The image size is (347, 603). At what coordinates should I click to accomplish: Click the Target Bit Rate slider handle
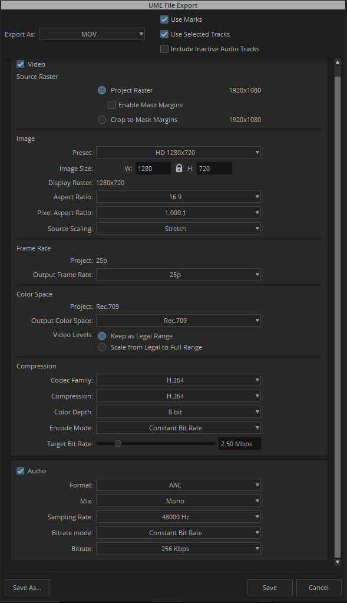pos(118,443)
